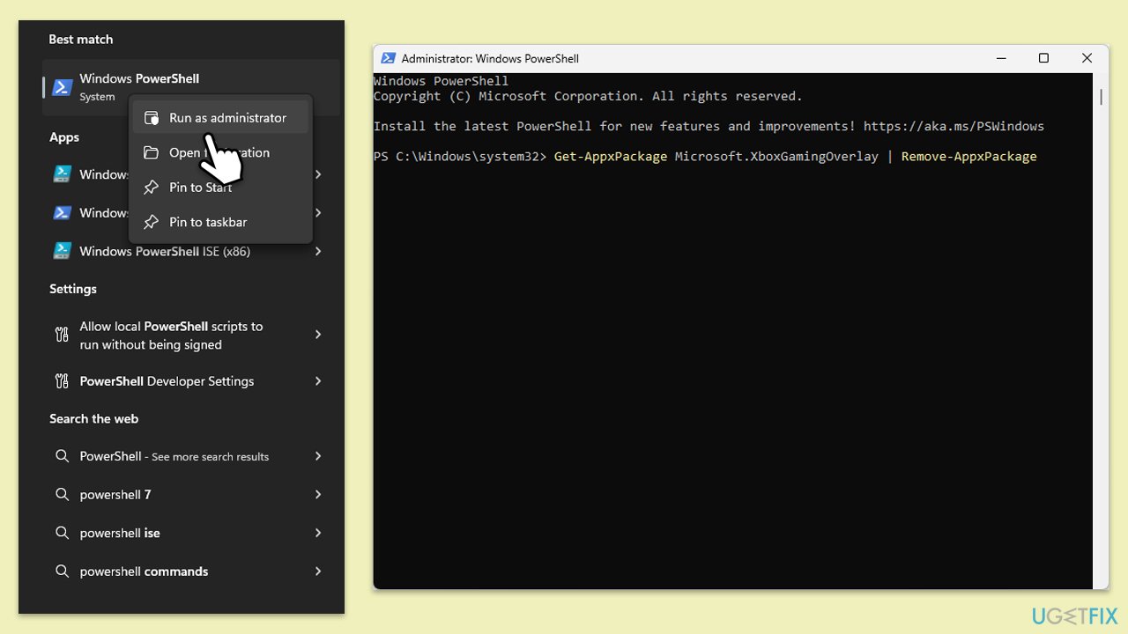Click the Apps section heading
1128x634 pixels.
(x=64, y=137)
